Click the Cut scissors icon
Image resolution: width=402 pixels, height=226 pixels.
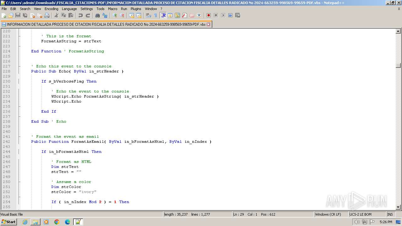56,15
